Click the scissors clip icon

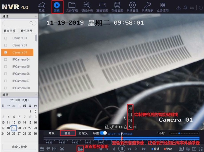(x=62, y=149)
